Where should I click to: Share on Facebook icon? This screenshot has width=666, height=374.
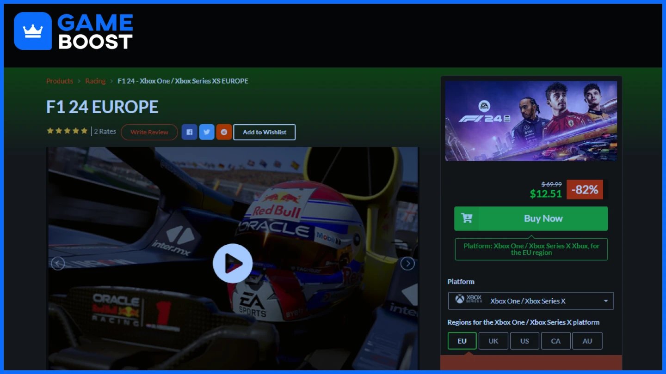(x=190, y=132)
